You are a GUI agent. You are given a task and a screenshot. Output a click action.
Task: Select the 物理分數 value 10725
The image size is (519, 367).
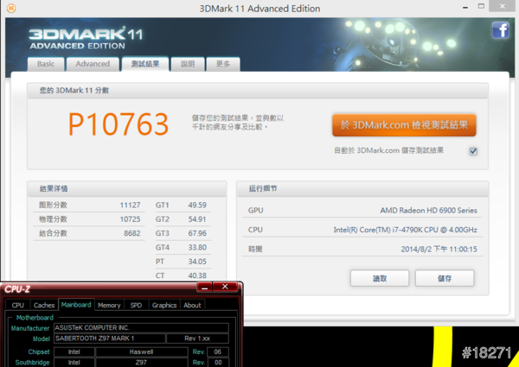click(130, 219)
